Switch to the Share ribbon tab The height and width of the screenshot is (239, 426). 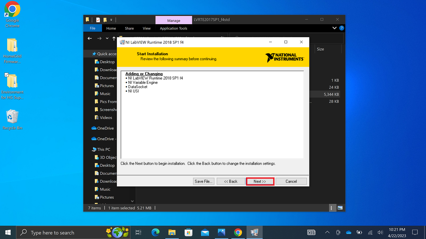[x=129, y=28]
